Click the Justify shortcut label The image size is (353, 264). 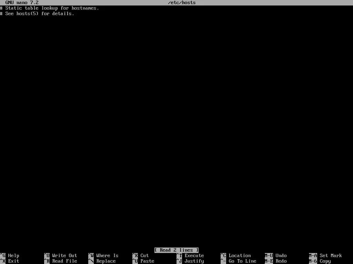click(194, 261)
